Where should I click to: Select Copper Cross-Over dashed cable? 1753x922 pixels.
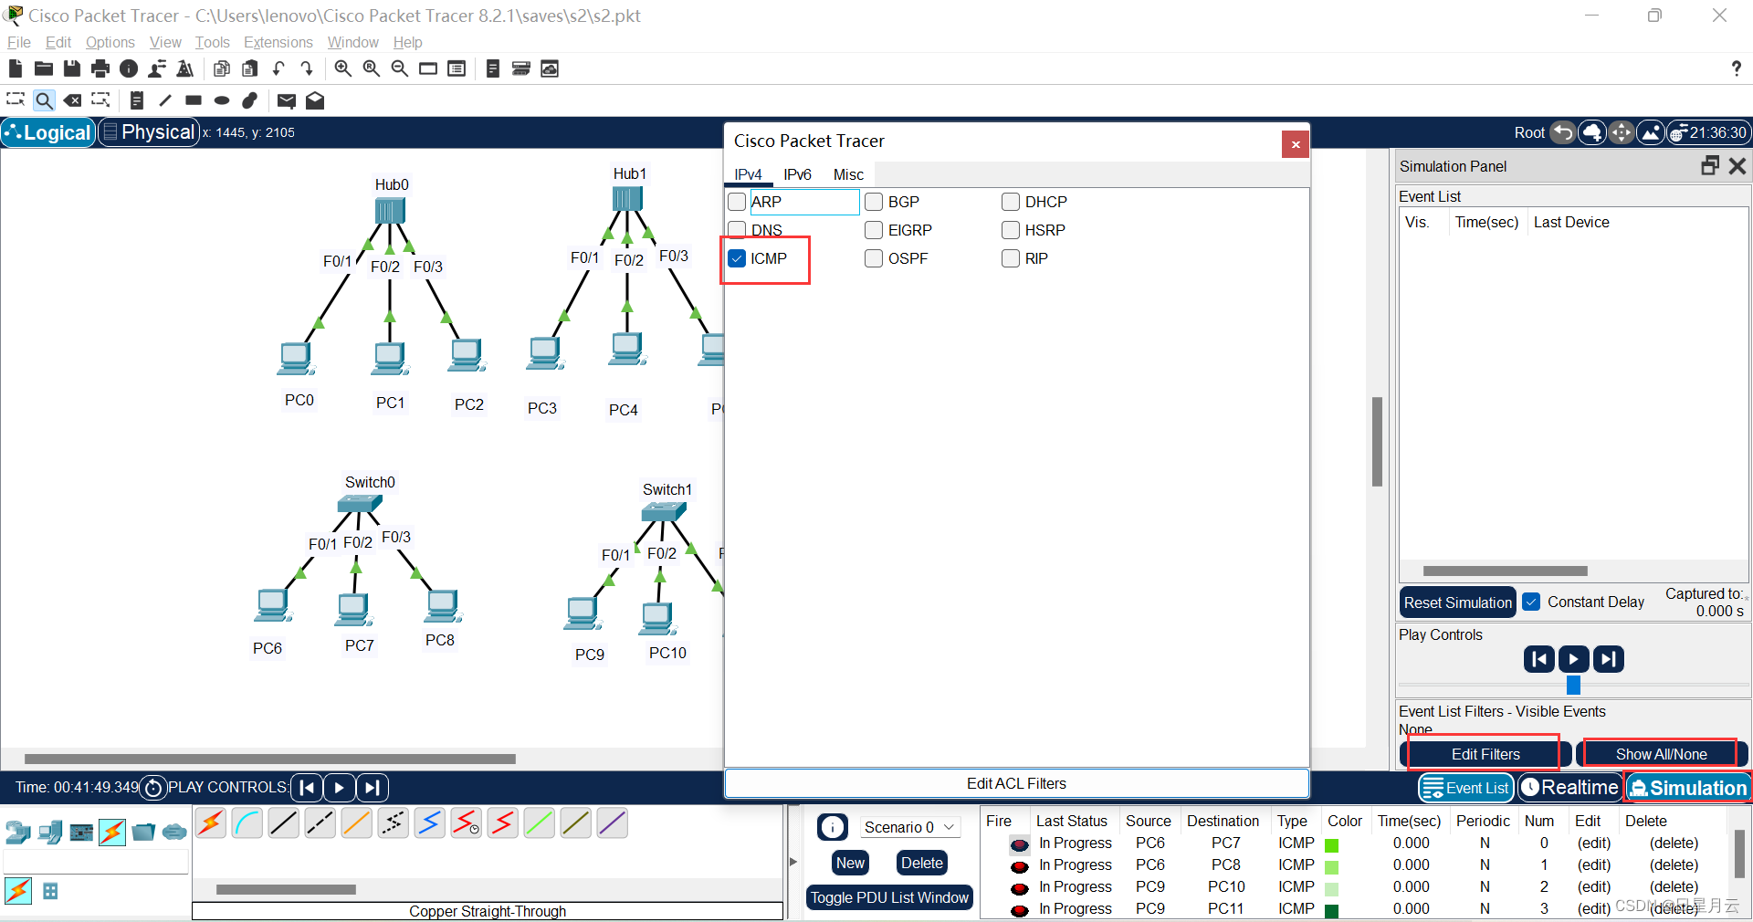coord(320,823)
